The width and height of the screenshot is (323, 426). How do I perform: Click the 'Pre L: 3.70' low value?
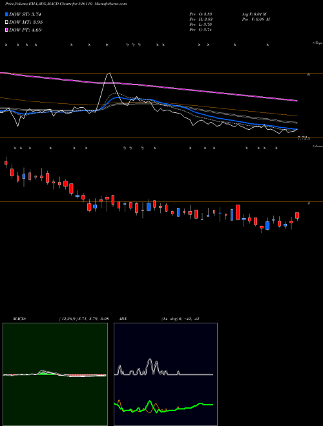(201, 25)
